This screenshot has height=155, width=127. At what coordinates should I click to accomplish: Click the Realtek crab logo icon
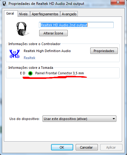tap(15, 54)
